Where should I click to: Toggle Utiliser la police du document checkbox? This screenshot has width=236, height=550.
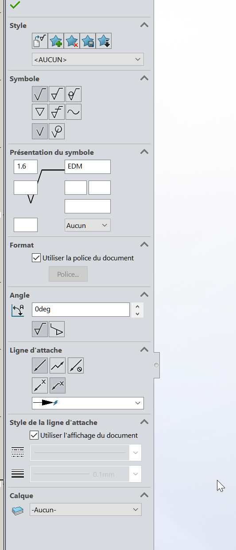point(37,258)
